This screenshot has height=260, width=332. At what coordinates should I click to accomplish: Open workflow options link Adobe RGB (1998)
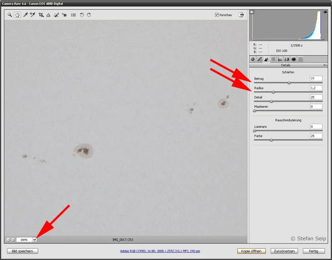[x=160, y=251]
